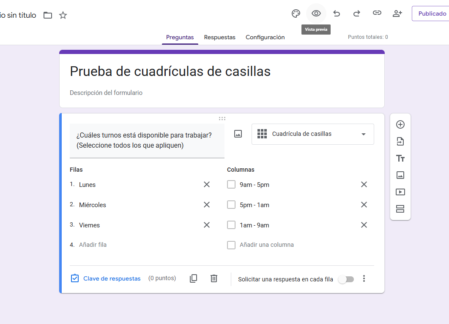Open the Cuadrícula de casillas type dropdown

pyautogui.click(x=313, y=134)
